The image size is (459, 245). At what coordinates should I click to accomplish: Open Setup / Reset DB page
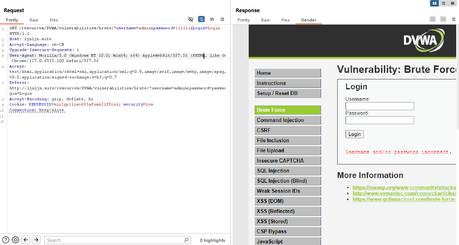[288, 93]
